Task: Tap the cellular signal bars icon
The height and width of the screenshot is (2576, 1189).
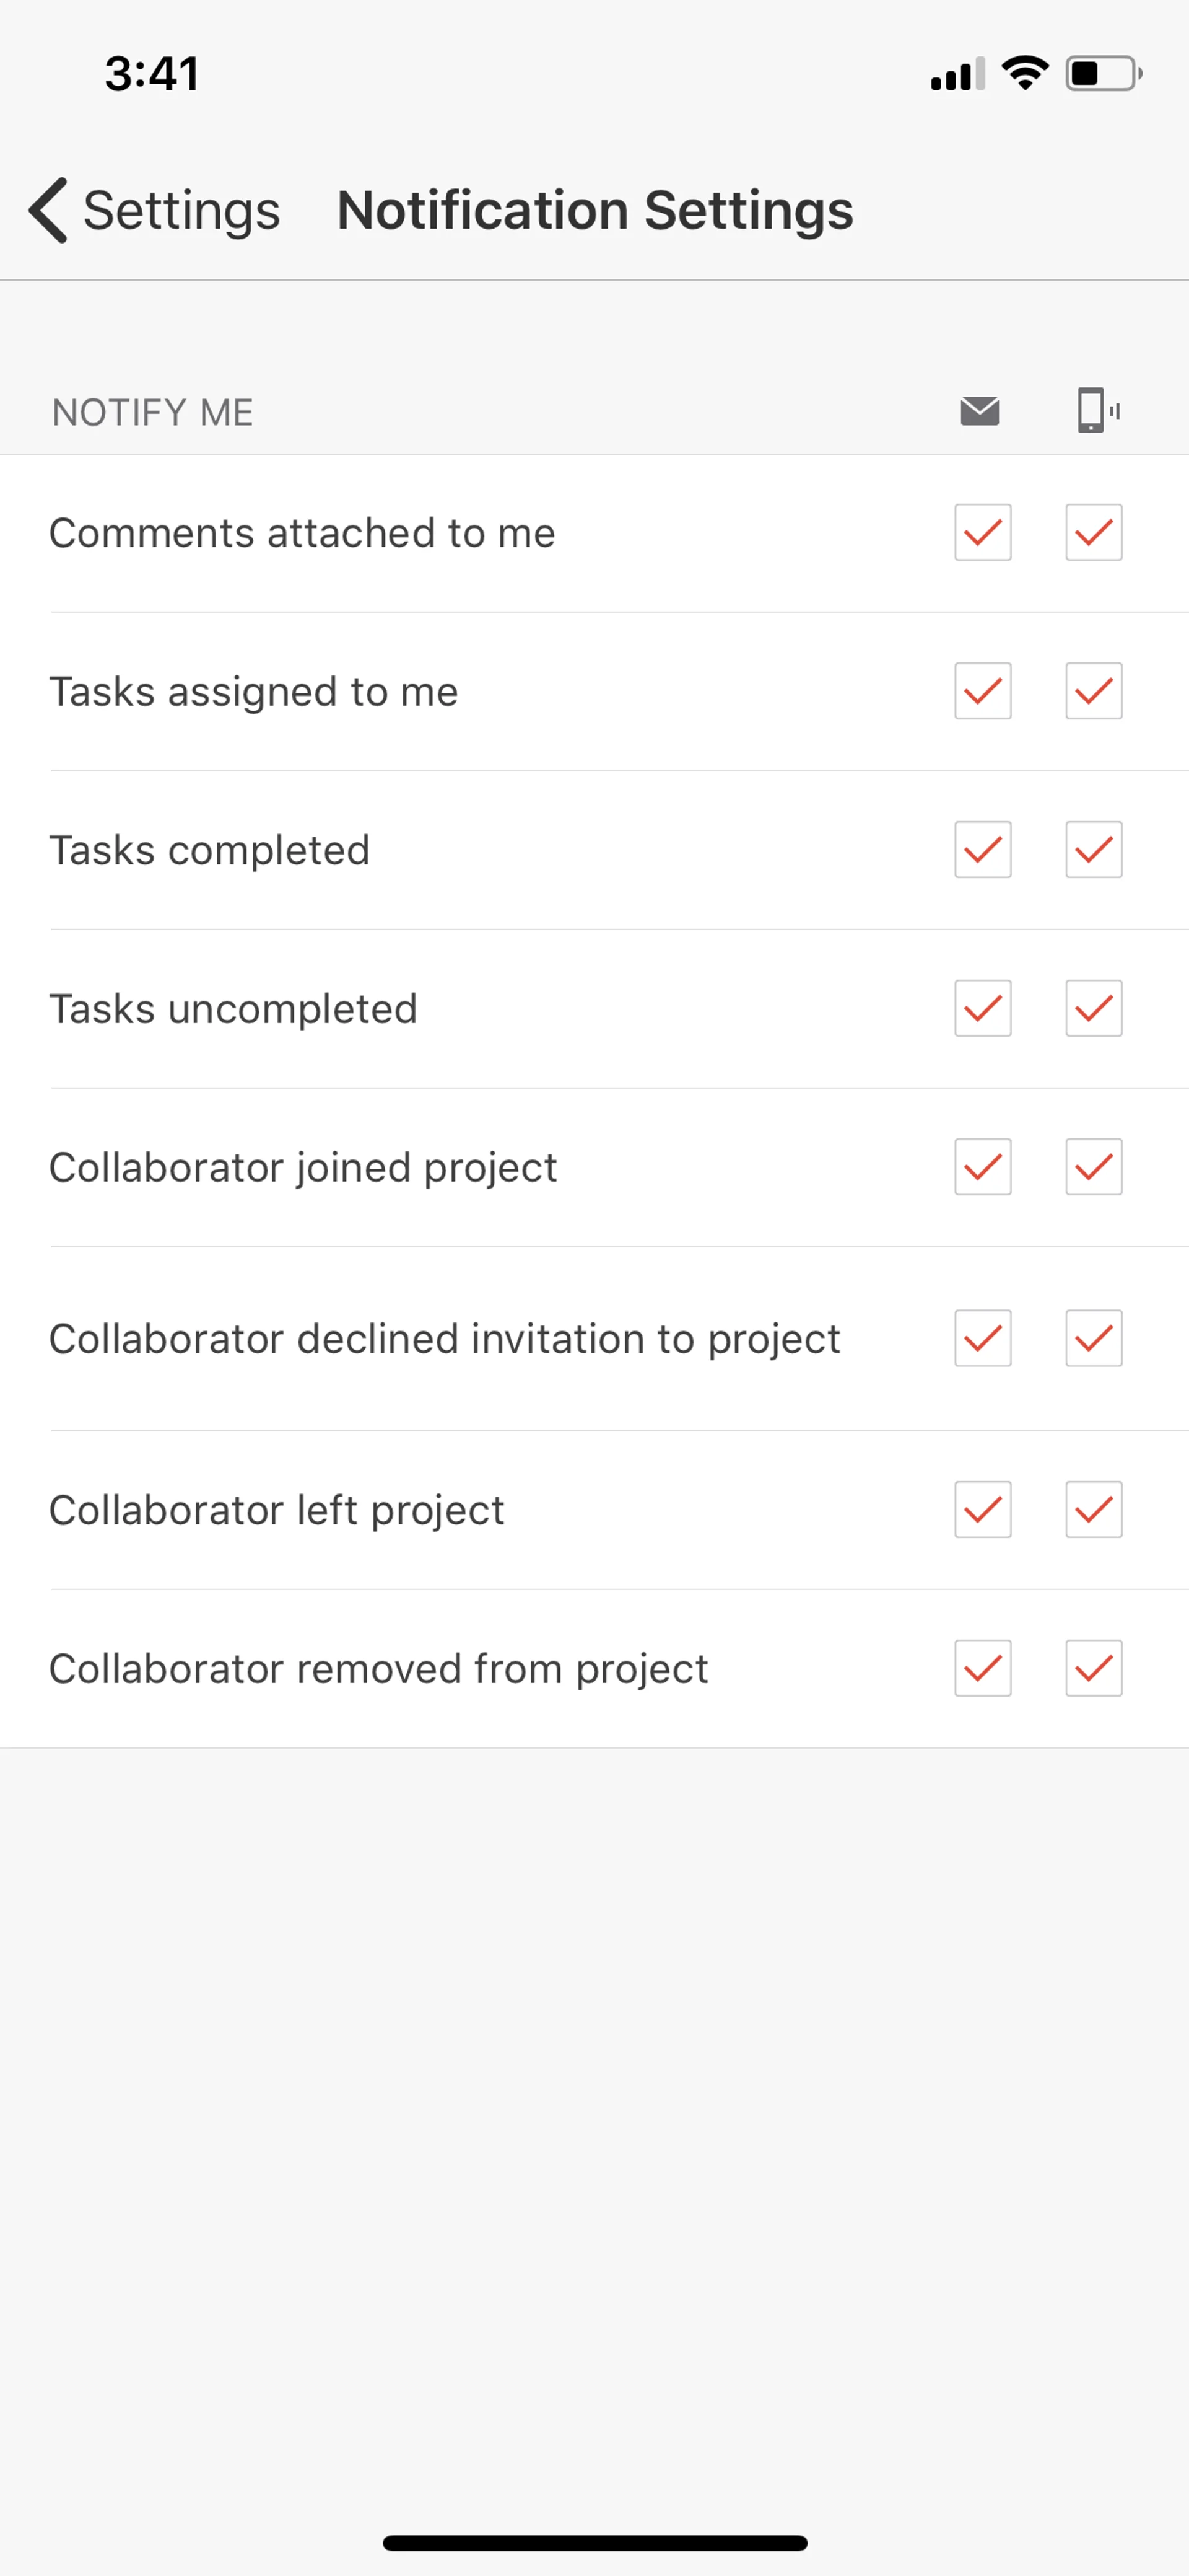Action: (957, 74)
